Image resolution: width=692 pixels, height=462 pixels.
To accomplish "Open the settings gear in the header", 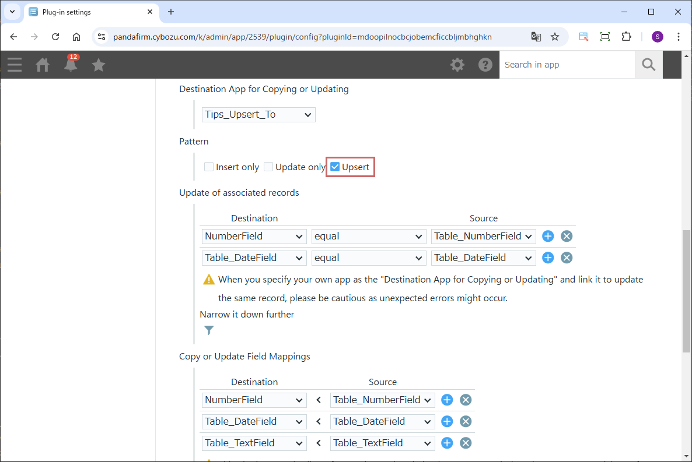I will (457, 65).
